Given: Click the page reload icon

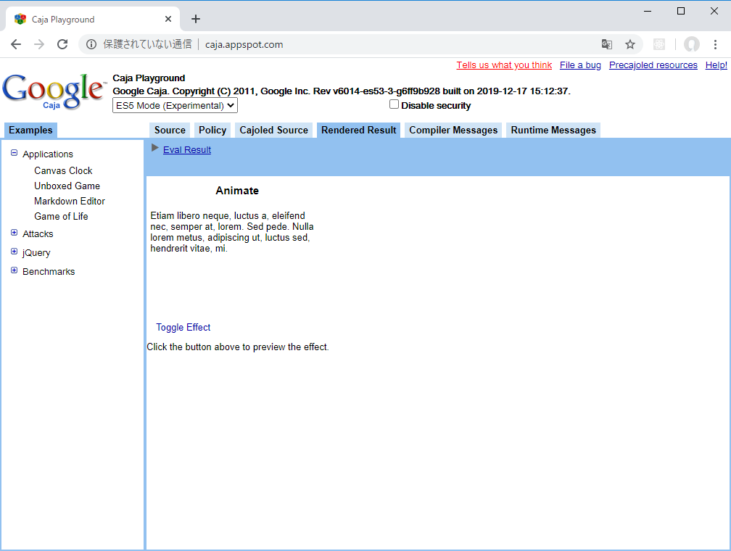Looking at the screenshot, I should [x=62, y=44].
